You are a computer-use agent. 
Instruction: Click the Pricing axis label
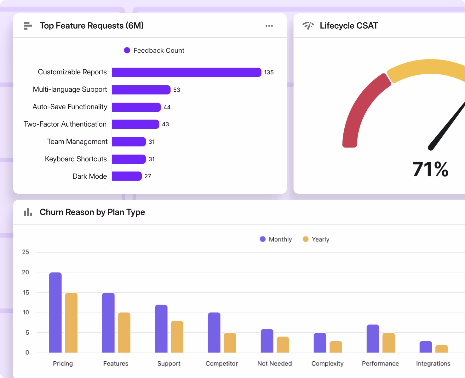[x=63, y=364]
